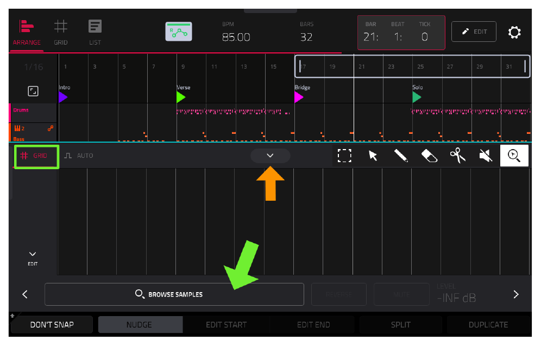The image size is (541, 346).
Task: Change the 1/16 time division
Action: [34, 67]
